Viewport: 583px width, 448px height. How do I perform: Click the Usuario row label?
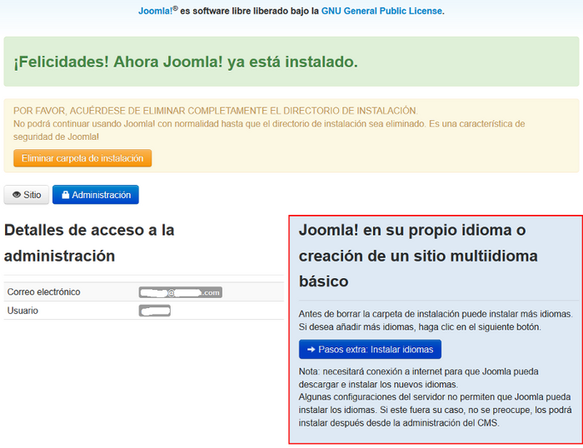22,311
